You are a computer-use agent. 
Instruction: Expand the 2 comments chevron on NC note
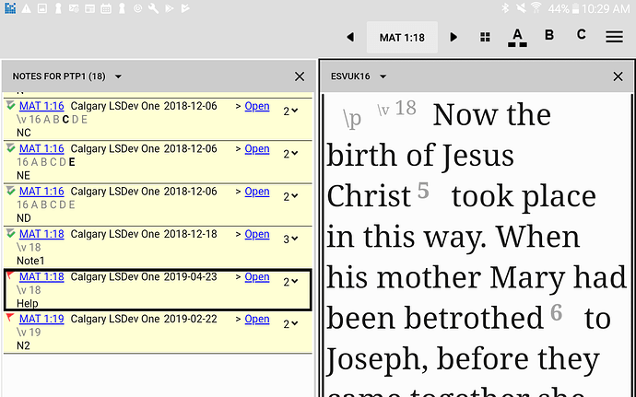pyautogui.click(x=290, y=111)
